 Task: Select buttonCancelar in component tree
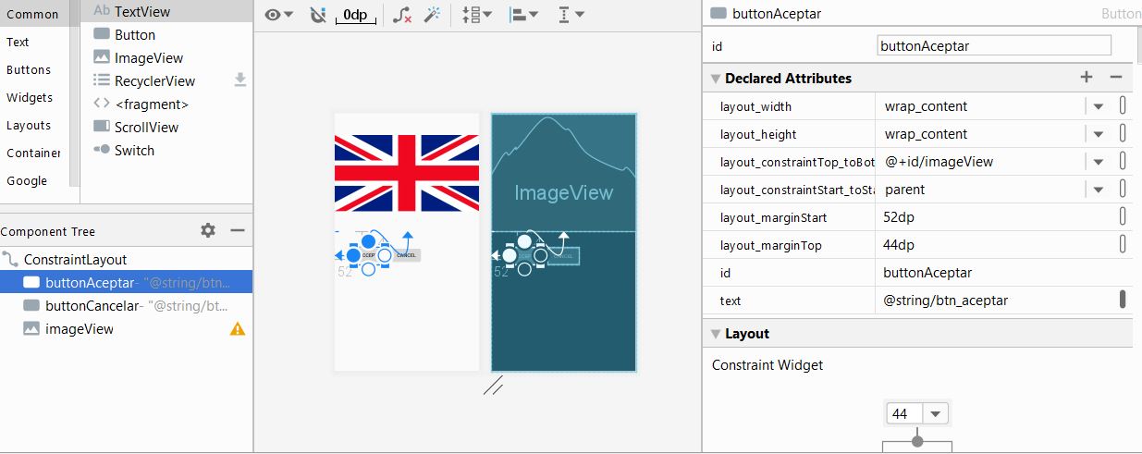pos(126,306)
